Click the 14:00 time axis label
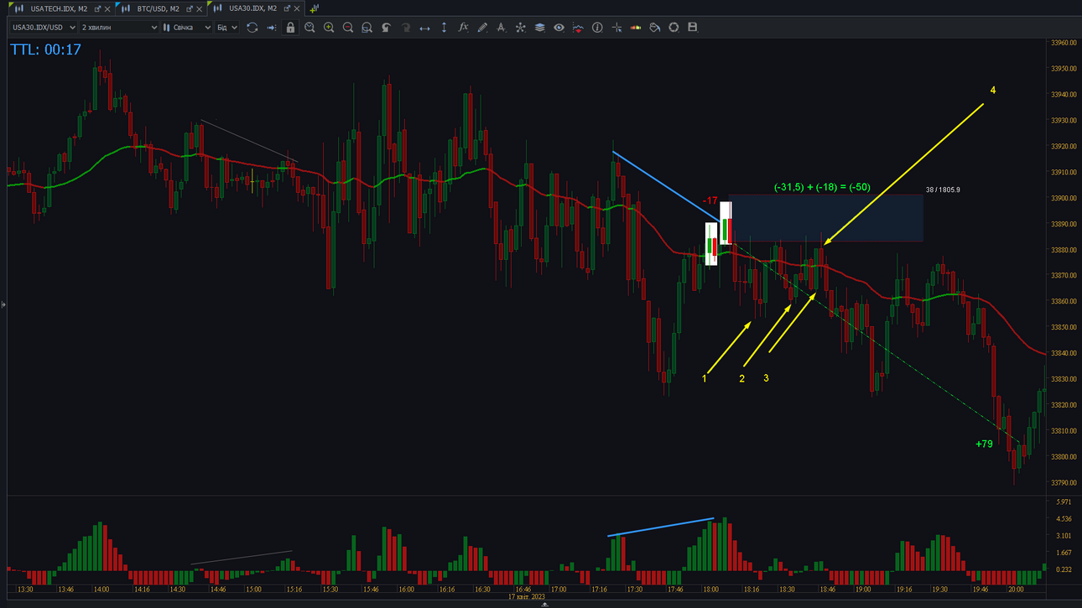 101,590
